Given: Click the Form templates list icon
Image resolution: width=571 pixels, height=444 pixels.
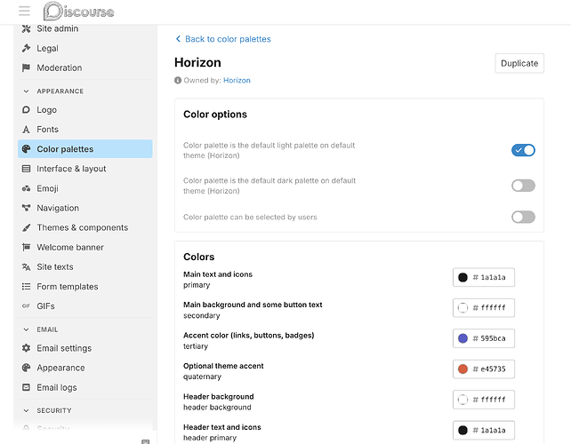Looking at the screenshot, I should point(26,286).
